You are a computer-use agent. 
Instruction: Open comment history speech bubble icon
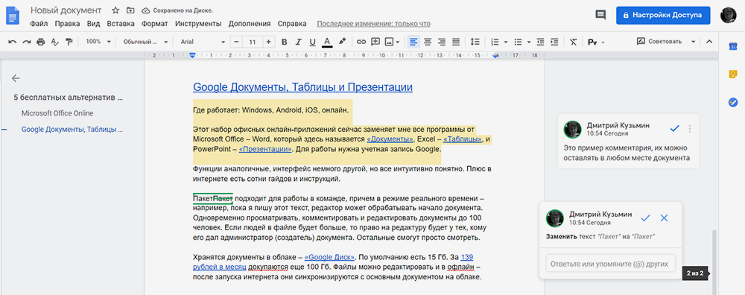(600, 15)
